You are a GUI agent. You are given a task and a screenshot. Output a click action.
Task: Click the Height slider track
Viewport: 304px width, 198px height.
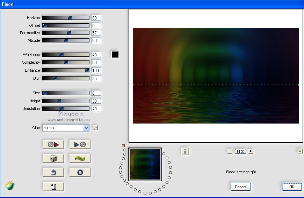[66, 101]
